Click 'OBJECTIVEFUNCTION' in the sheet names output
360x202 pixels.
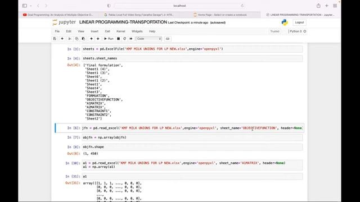point(102,100)
